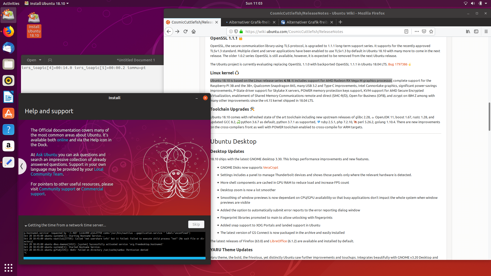
Task: Launch LibreOffice Writer from the dock
Action: tap(8, 97)
